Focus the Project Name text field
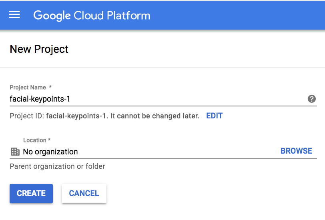Screen dimensions: 325x220 point(156,99)
